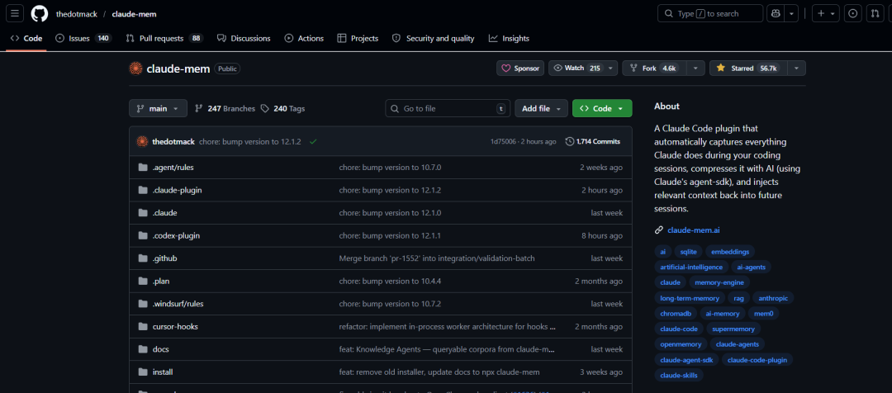This screenshot has height=393, width=892.
Task: Select the supermemory topic tag
Action: coord(733,329)
